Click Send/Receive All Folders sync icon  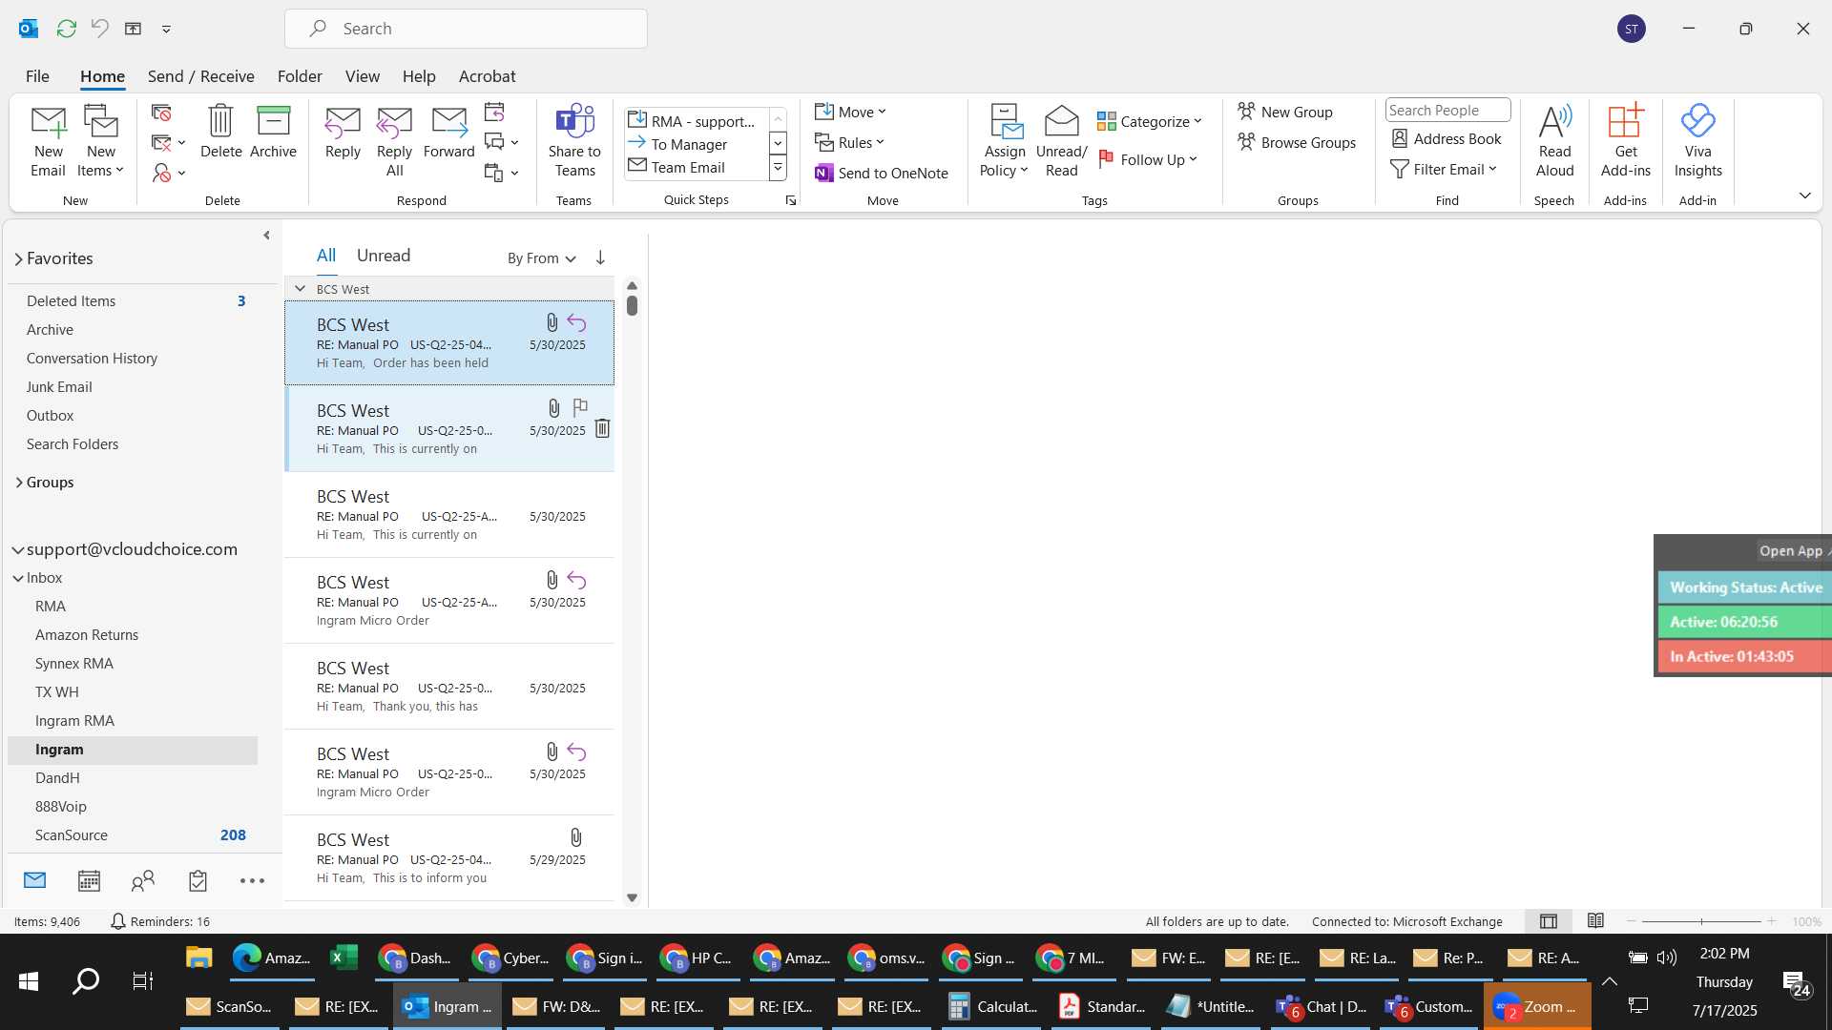point(66,29)
